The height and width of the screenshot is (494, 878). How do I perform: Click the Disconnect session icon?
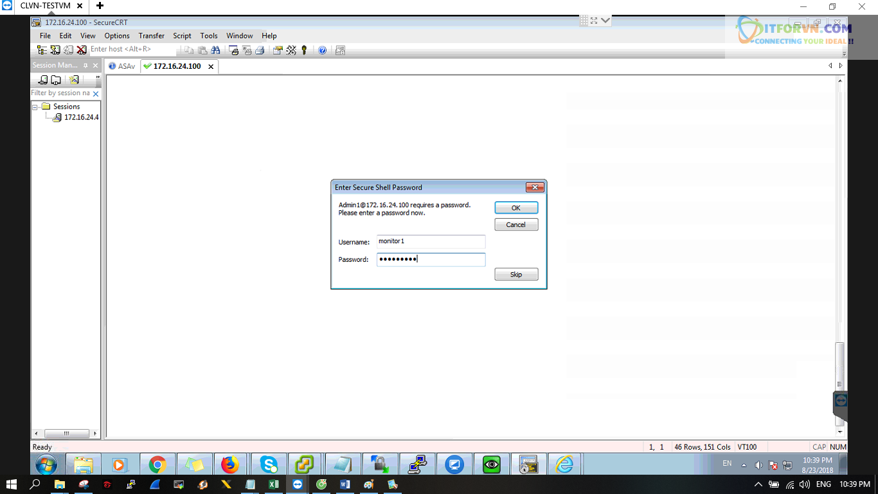coord(82,50)
